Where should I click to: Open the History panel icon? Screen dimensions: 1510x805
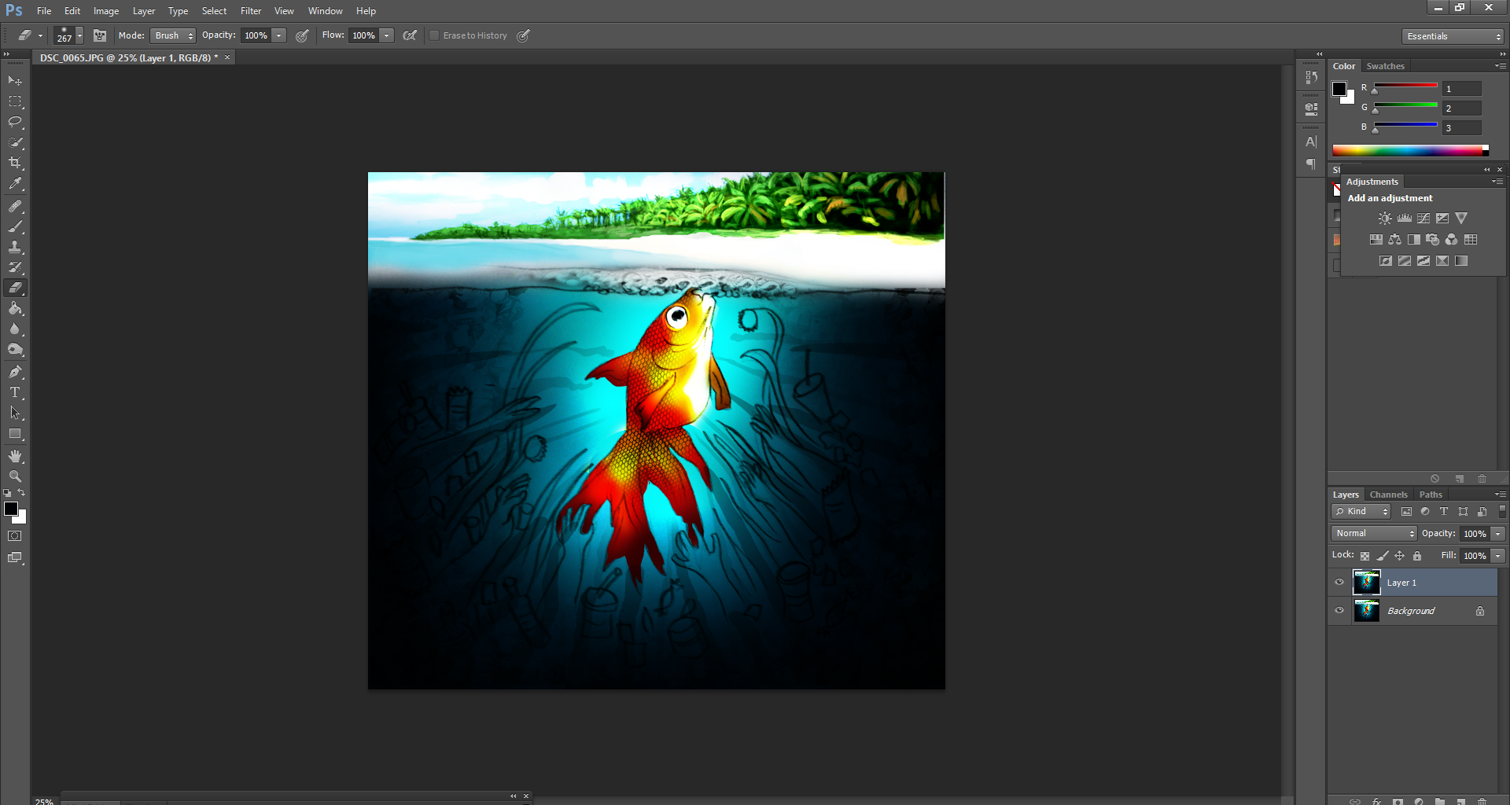tap(1311, 77)
